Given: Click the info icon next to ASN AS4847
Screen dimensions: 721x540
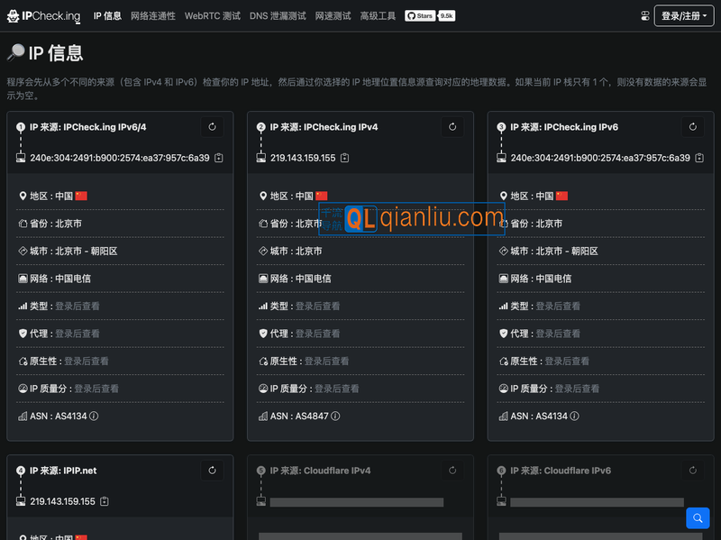Looking at the screenshot, I should (x=335, y=416).
